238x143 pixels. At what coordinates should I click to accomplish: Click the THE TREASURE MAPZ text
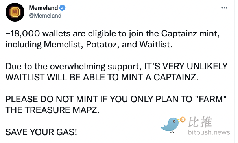tap(52, 110)
